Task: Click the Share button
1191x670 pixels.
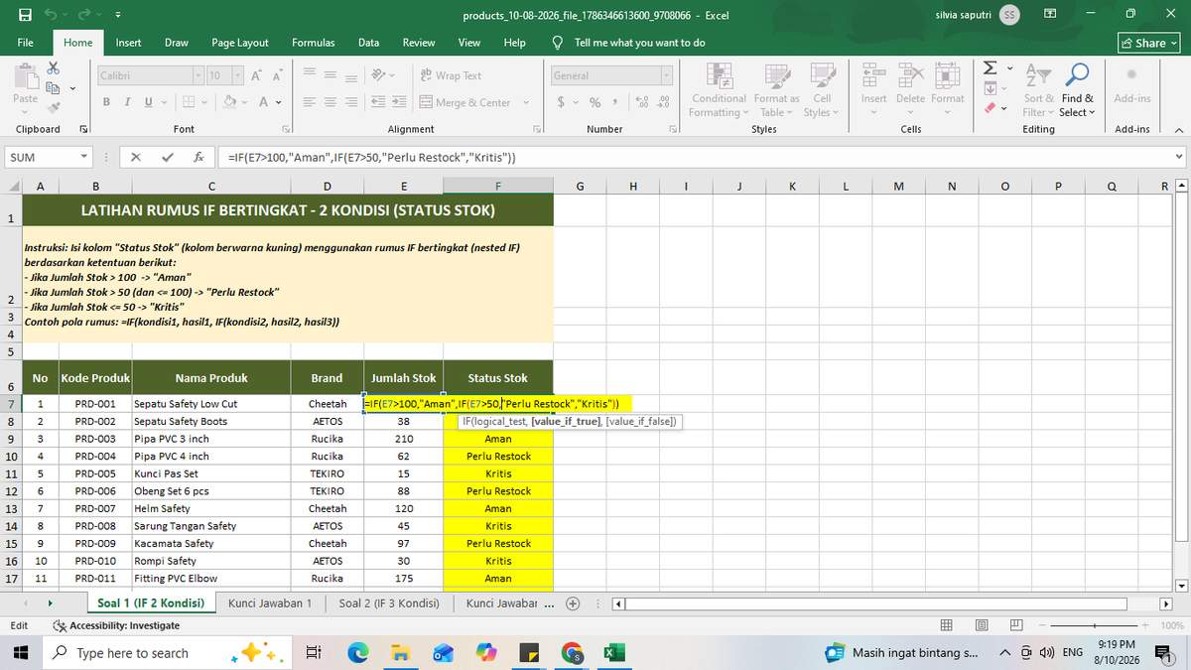Action: pos(1149,43)
